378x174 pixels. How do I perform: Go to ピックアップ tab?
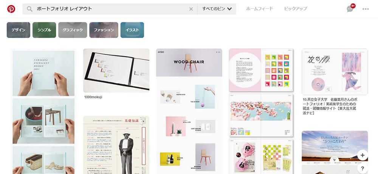click(295, 9)
